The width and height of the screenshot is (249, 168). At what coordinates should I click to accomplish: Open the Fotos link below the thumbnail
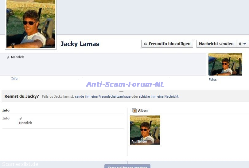(212, 80)
